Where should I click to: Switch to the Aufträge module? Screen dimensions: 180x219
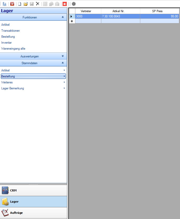click(34, 213)
